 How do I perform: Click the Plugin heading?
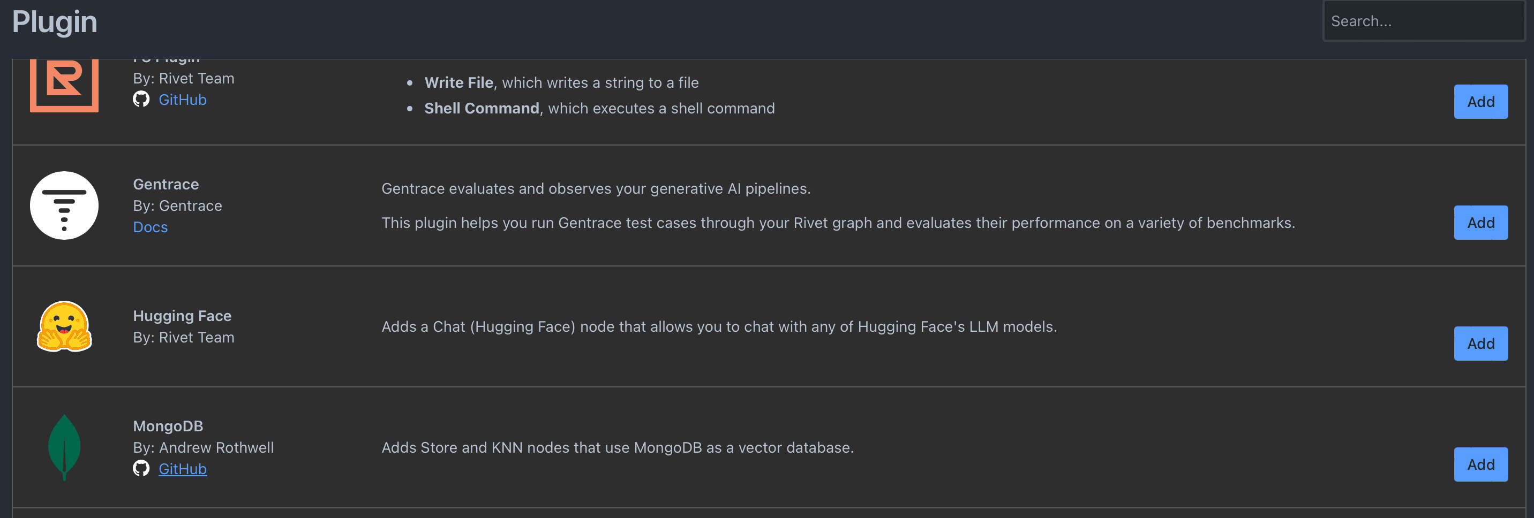(x=54, y=22)
